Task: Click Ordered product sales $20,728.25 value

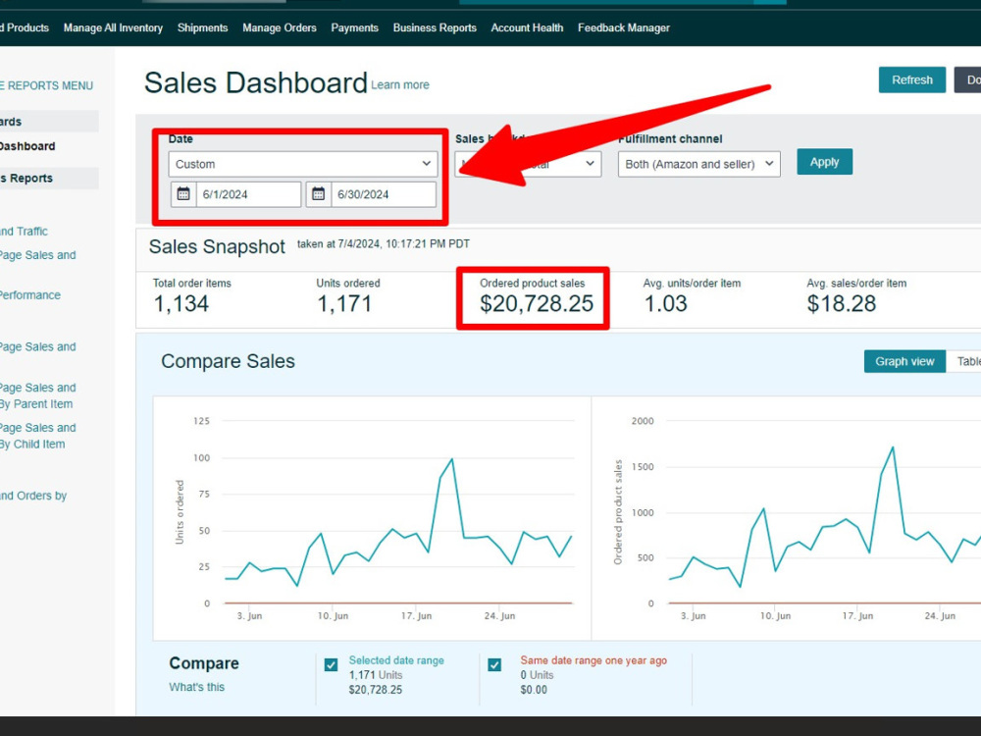Action: point(537,303)
